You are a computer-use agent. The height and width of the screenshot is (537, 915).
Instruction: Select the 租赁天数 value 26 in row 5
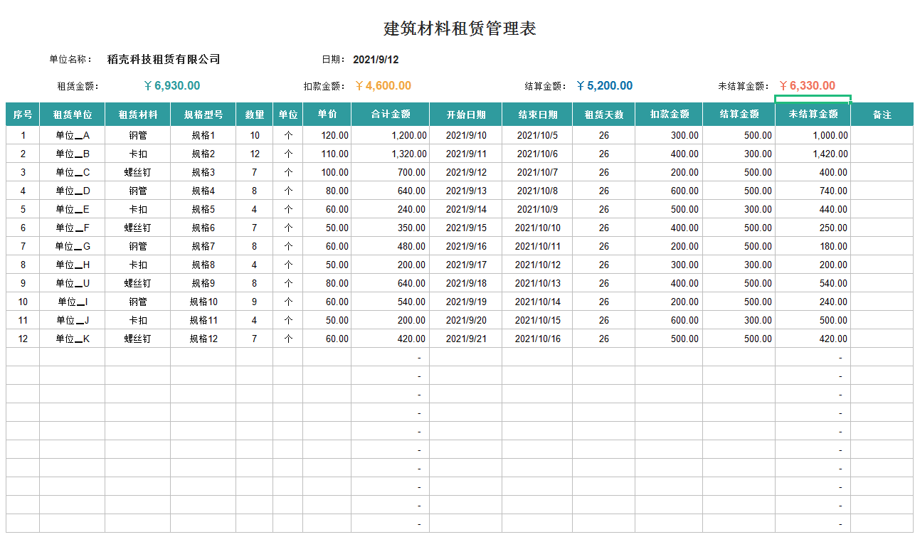[603, 209]
